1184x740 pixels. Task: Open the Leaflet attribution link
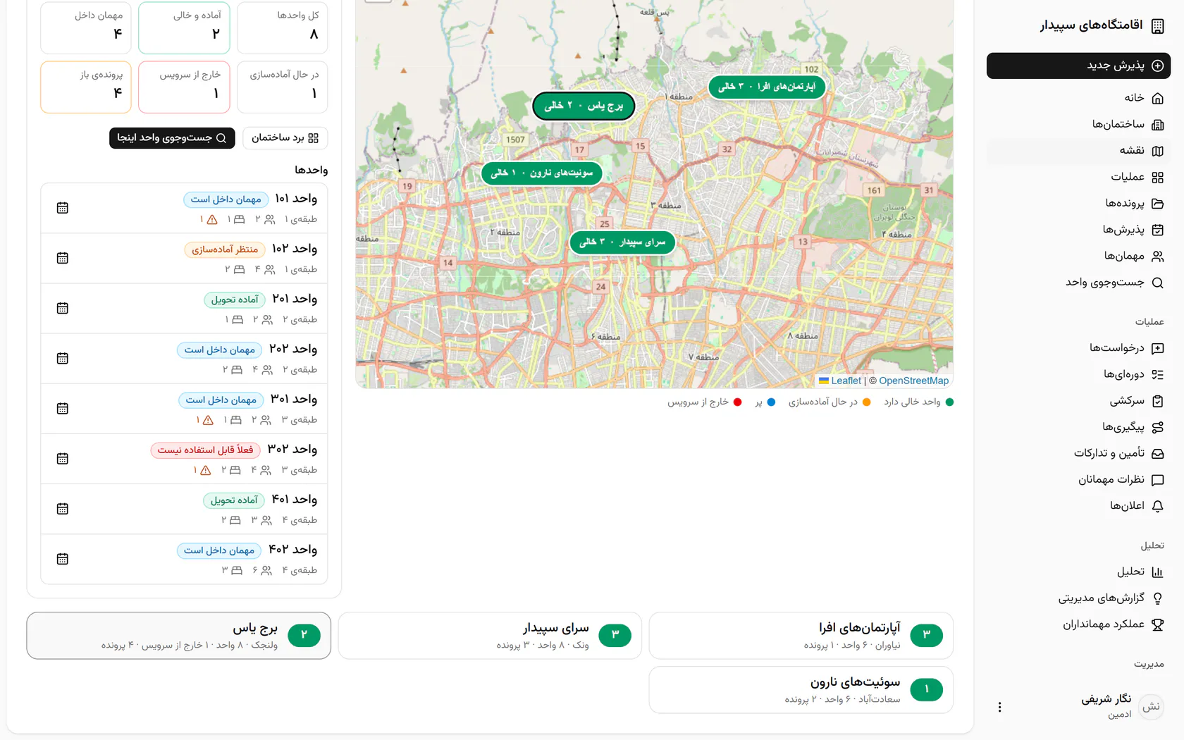[840, 381]
